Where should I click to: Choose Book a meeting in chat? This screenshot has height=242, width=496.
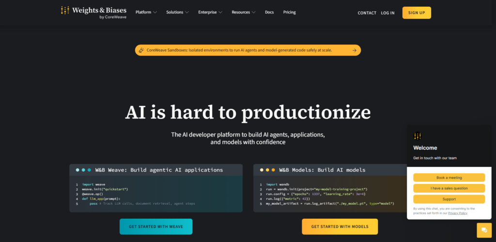tap(449, 178)
